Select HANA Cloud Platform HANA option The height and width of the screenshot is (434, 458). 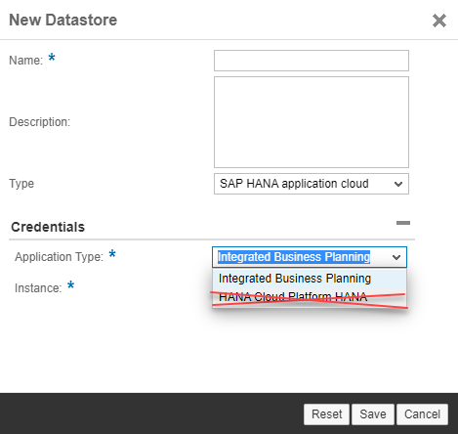click(310, 297)
